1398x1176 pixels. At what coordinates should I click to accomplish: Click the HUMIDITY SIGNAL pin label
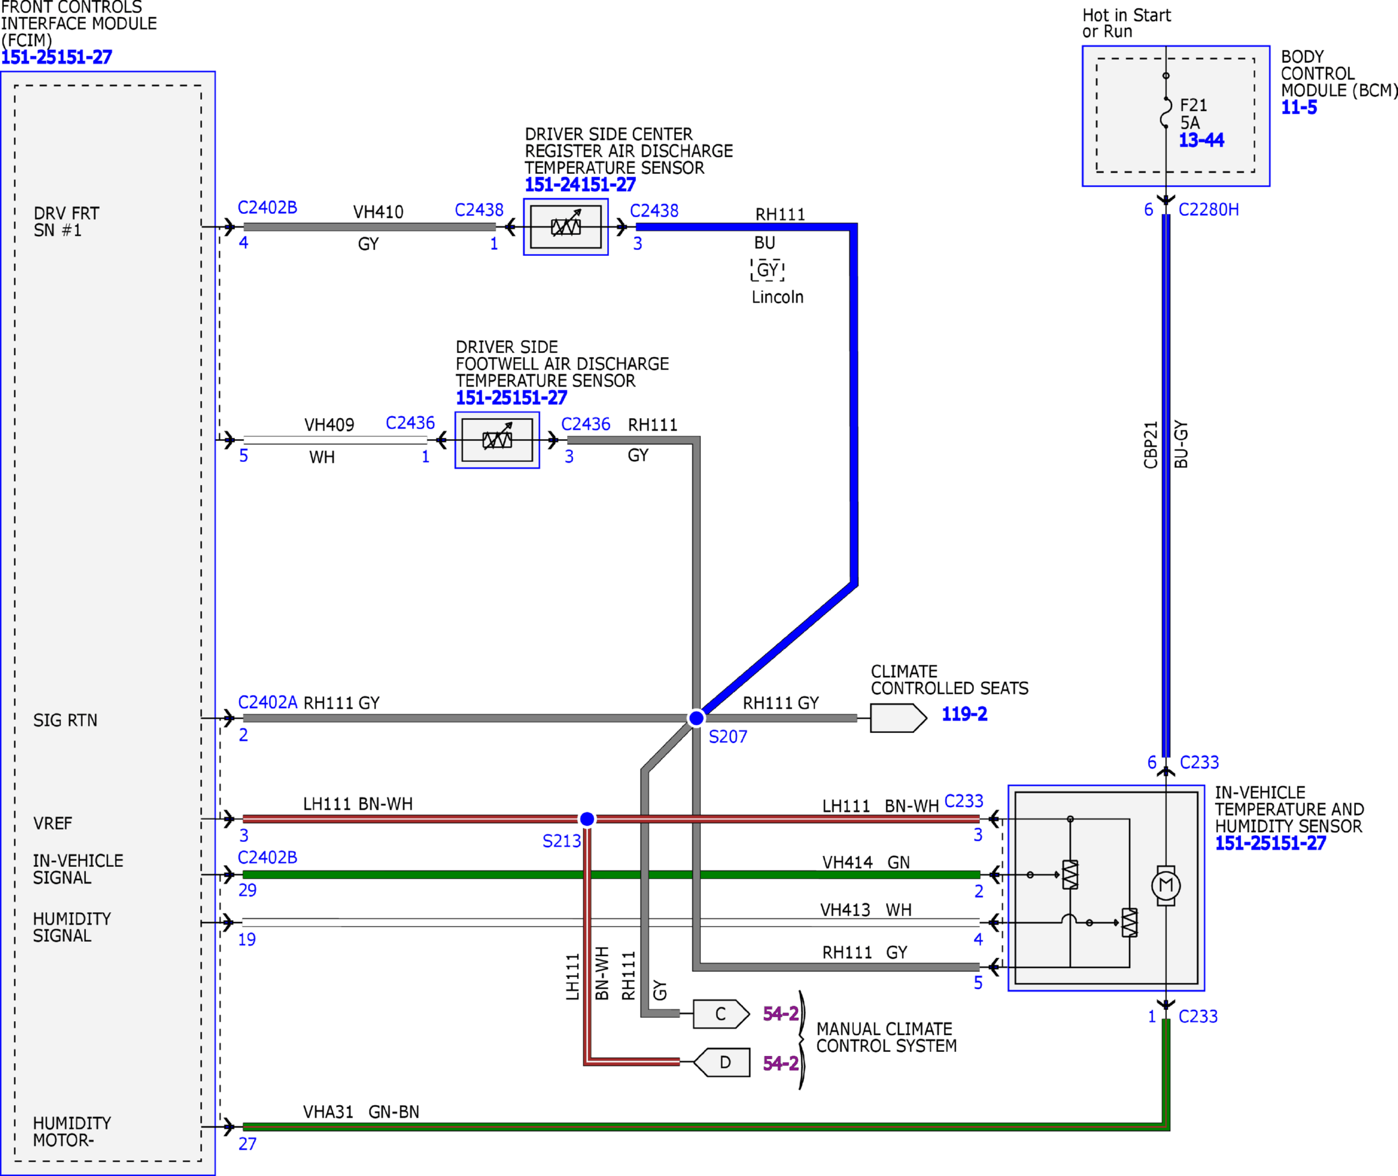pyautogui.click(x=72, y=927)
